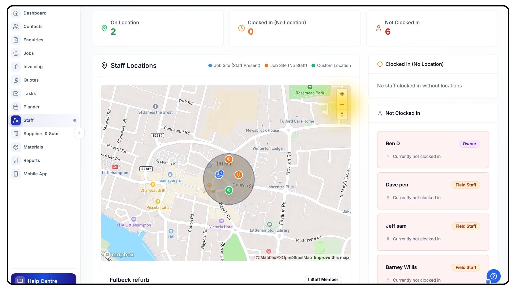Click the Invoicing pound sign icon

16,67
